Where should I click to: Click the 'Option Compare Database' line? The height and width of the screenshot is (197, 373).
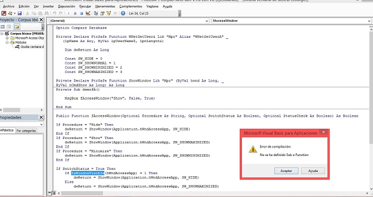[x=82, y=28]
